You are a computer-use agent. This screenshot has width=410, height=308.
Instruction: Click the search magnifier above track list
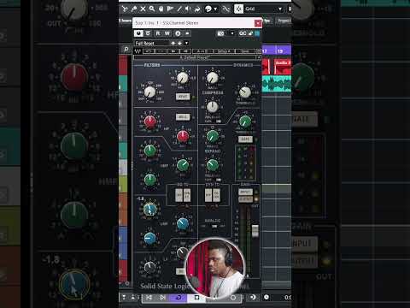tap(126, 50)
